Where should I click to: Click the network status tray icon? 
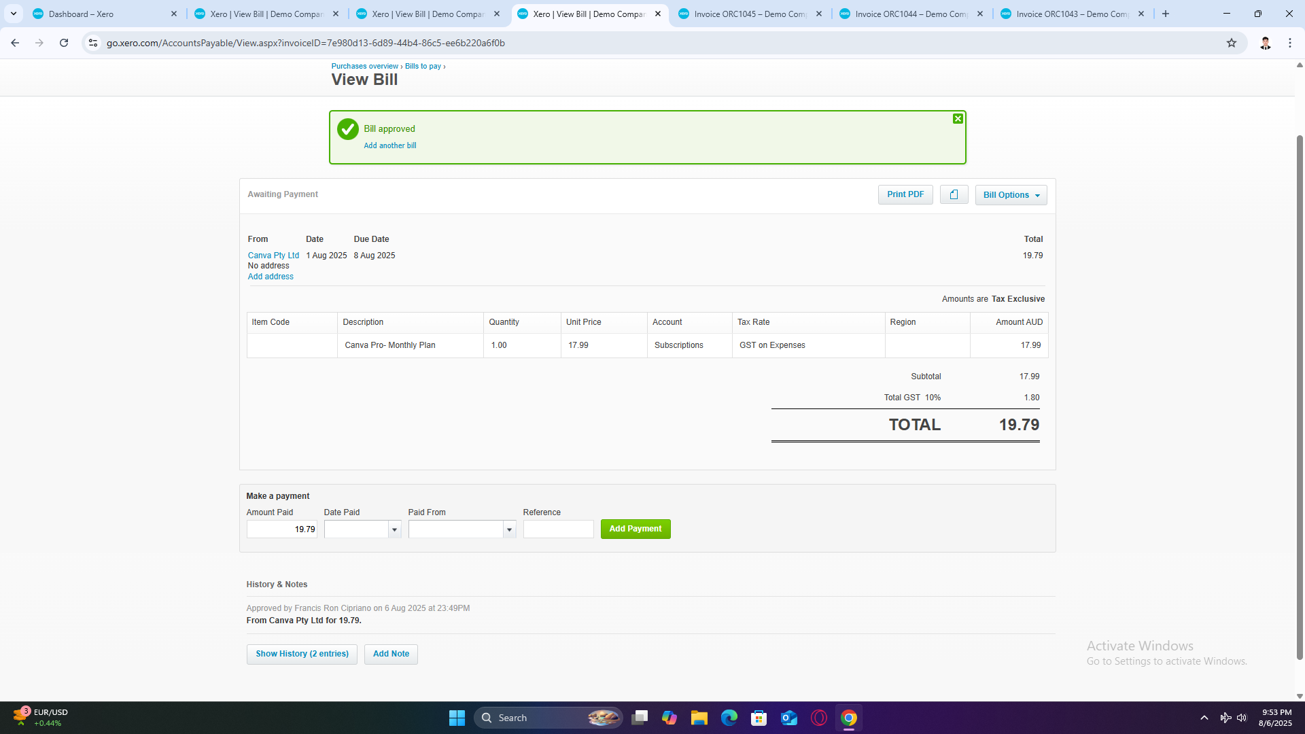(1225, 718)
